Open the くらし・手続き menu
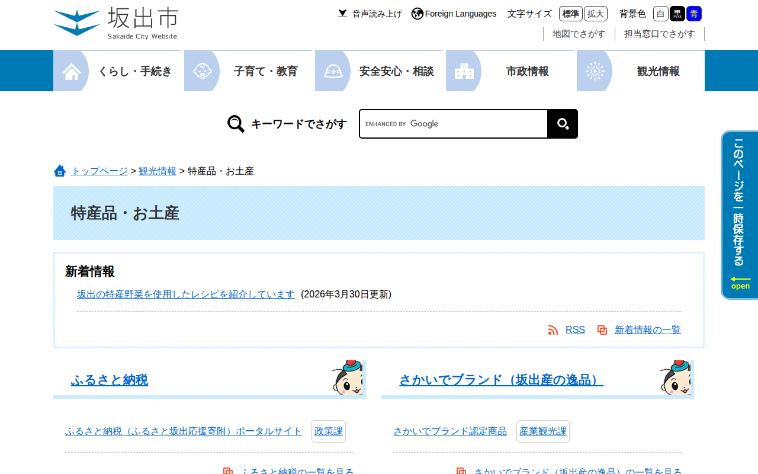This screenshot has height=474, width=758. point(117,71)
